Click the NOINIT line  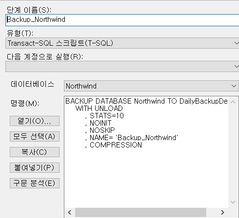tap(98, 123)
